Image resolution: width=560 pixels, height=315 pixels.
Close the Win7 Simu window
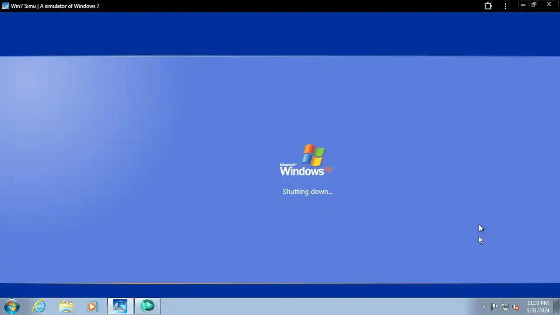pos(549,5)
